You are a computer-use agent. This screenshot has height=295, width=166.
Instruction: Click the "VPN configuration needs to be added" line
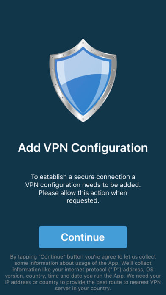(83, 185)
